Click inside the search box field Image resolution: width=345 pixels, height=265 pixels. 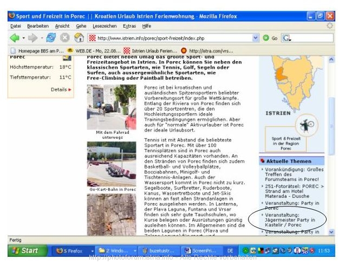(x=312, y=38)
